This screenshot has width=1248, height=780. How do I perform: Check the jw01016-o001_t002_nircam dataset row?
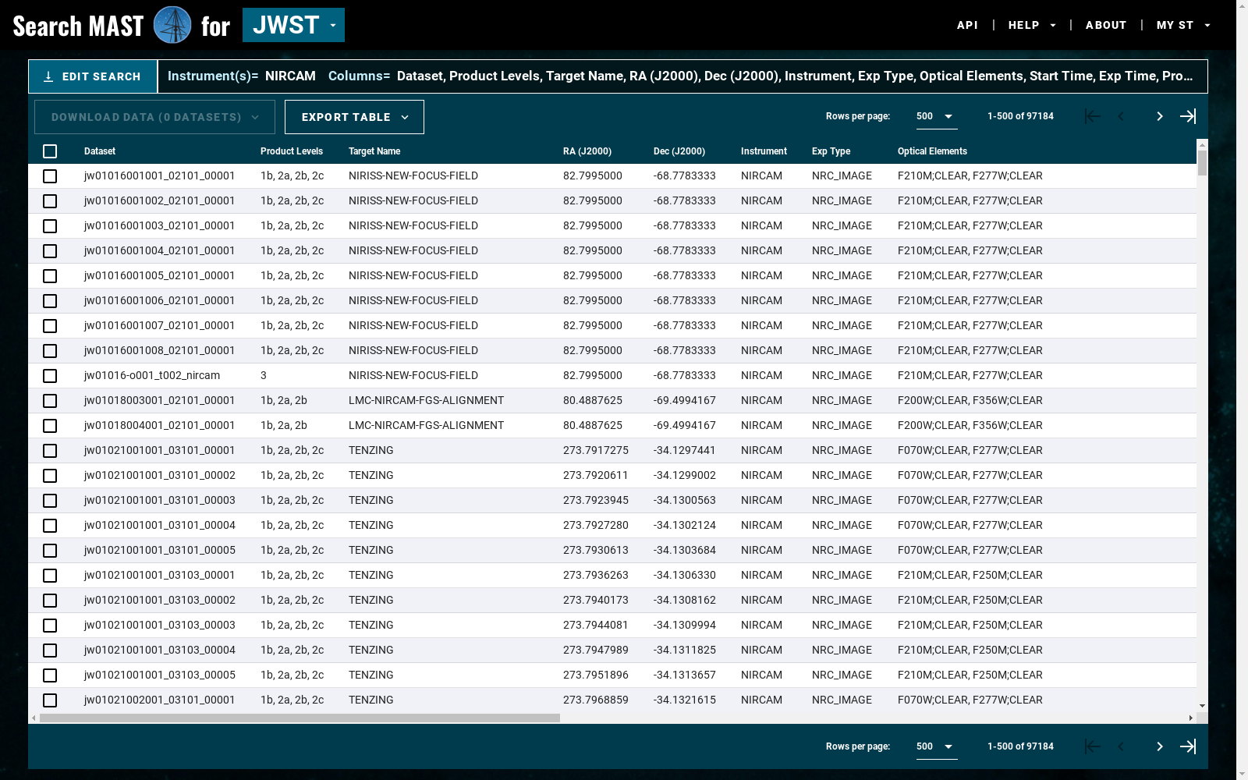tap(50, 376)
